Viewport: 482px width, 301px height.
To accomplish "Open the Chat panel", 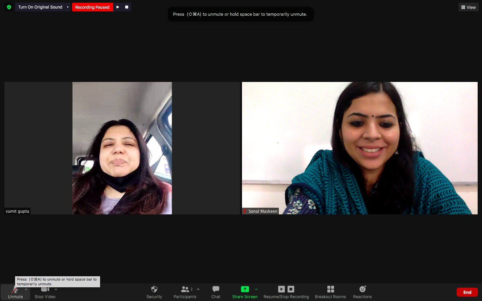I will coord(216,292).
